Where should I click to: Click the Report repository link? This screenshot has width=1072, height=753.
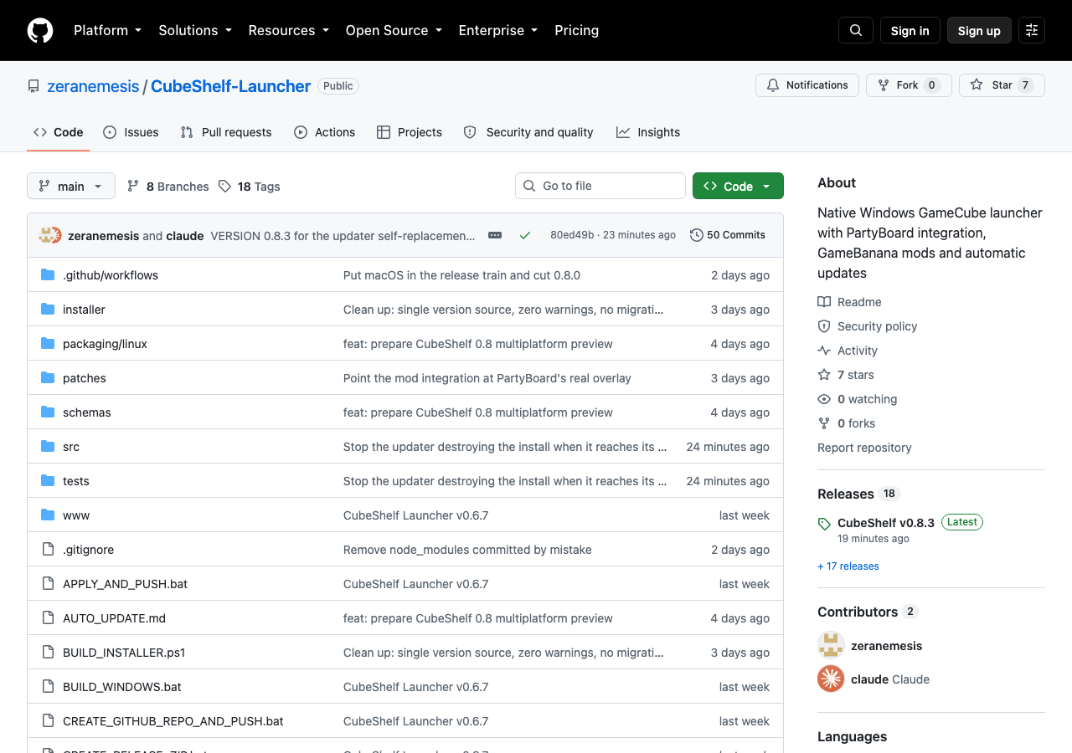864,448
